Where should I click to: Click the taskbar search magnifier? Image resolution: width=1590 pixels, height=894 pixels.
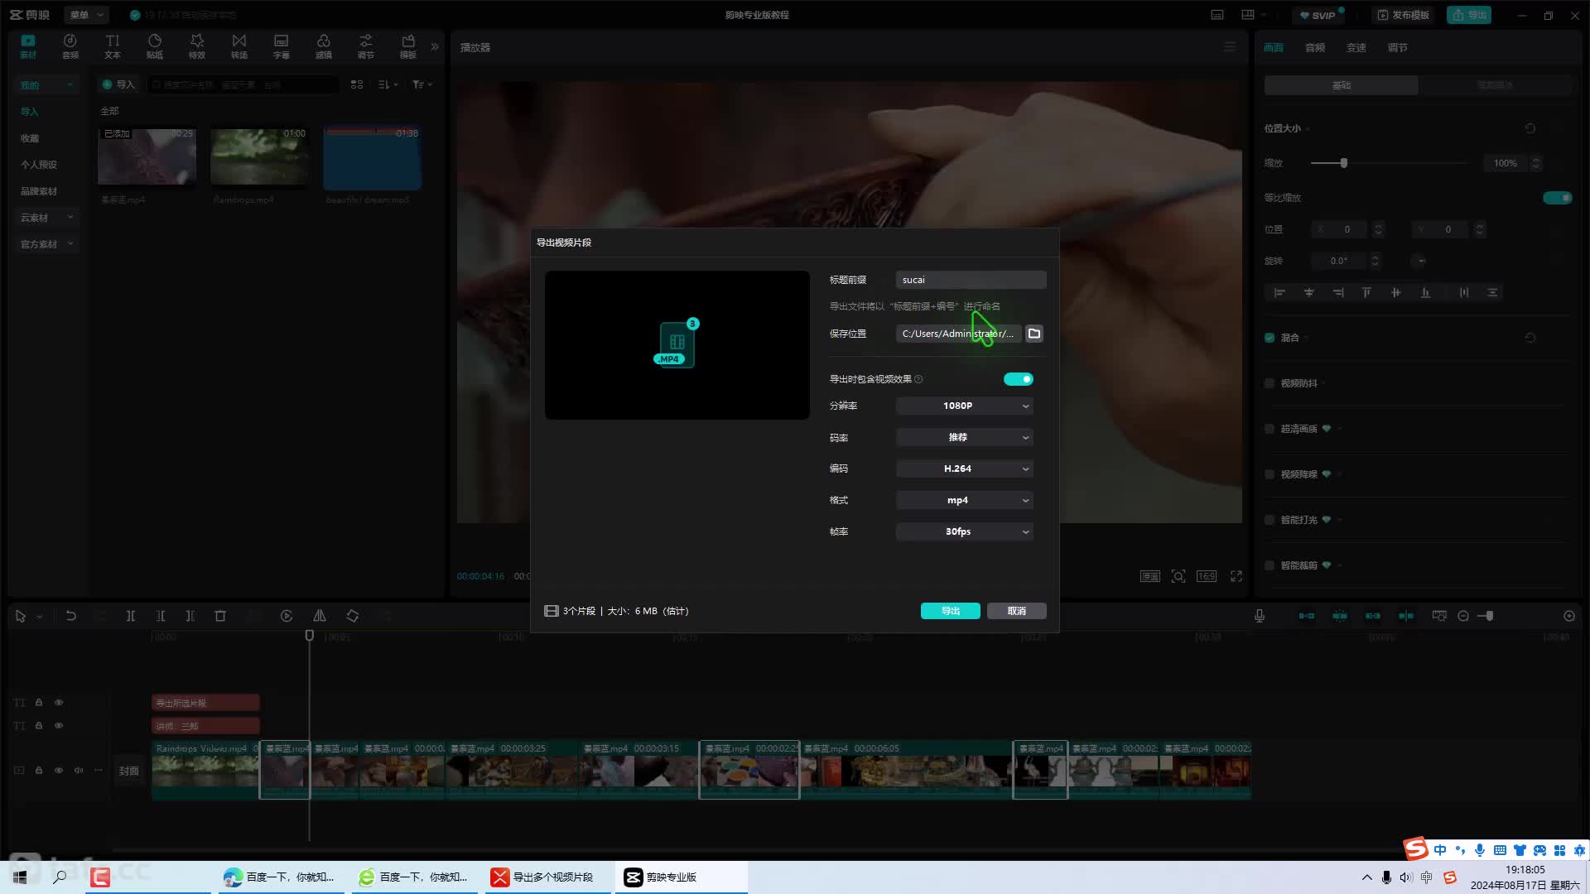tap(60, 877)
